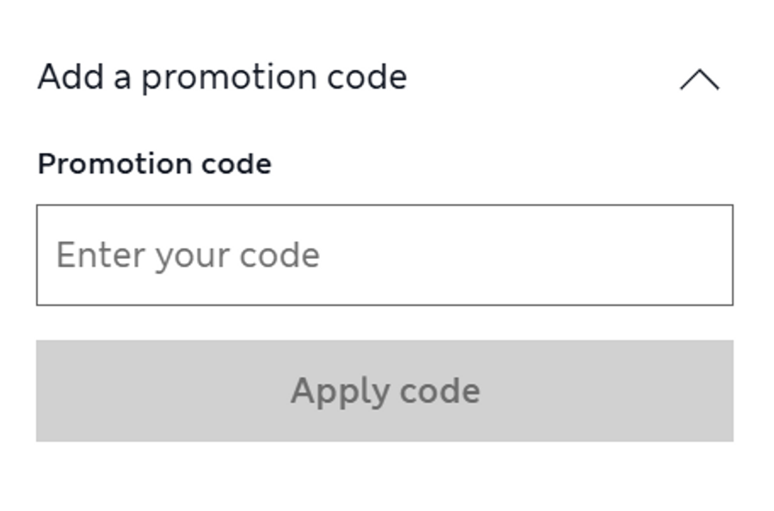This screenshot has height=511, width=774.
Task: Click the up-arrow chevron icon
Action: pyautogui.click(x=699, y=80)
